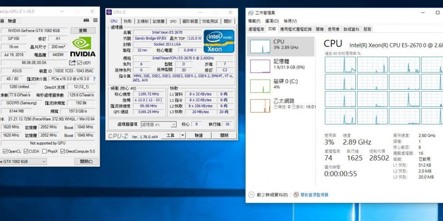
Task: Click the 工具 button in CPU-Z
Action: (x=171, y=136)
